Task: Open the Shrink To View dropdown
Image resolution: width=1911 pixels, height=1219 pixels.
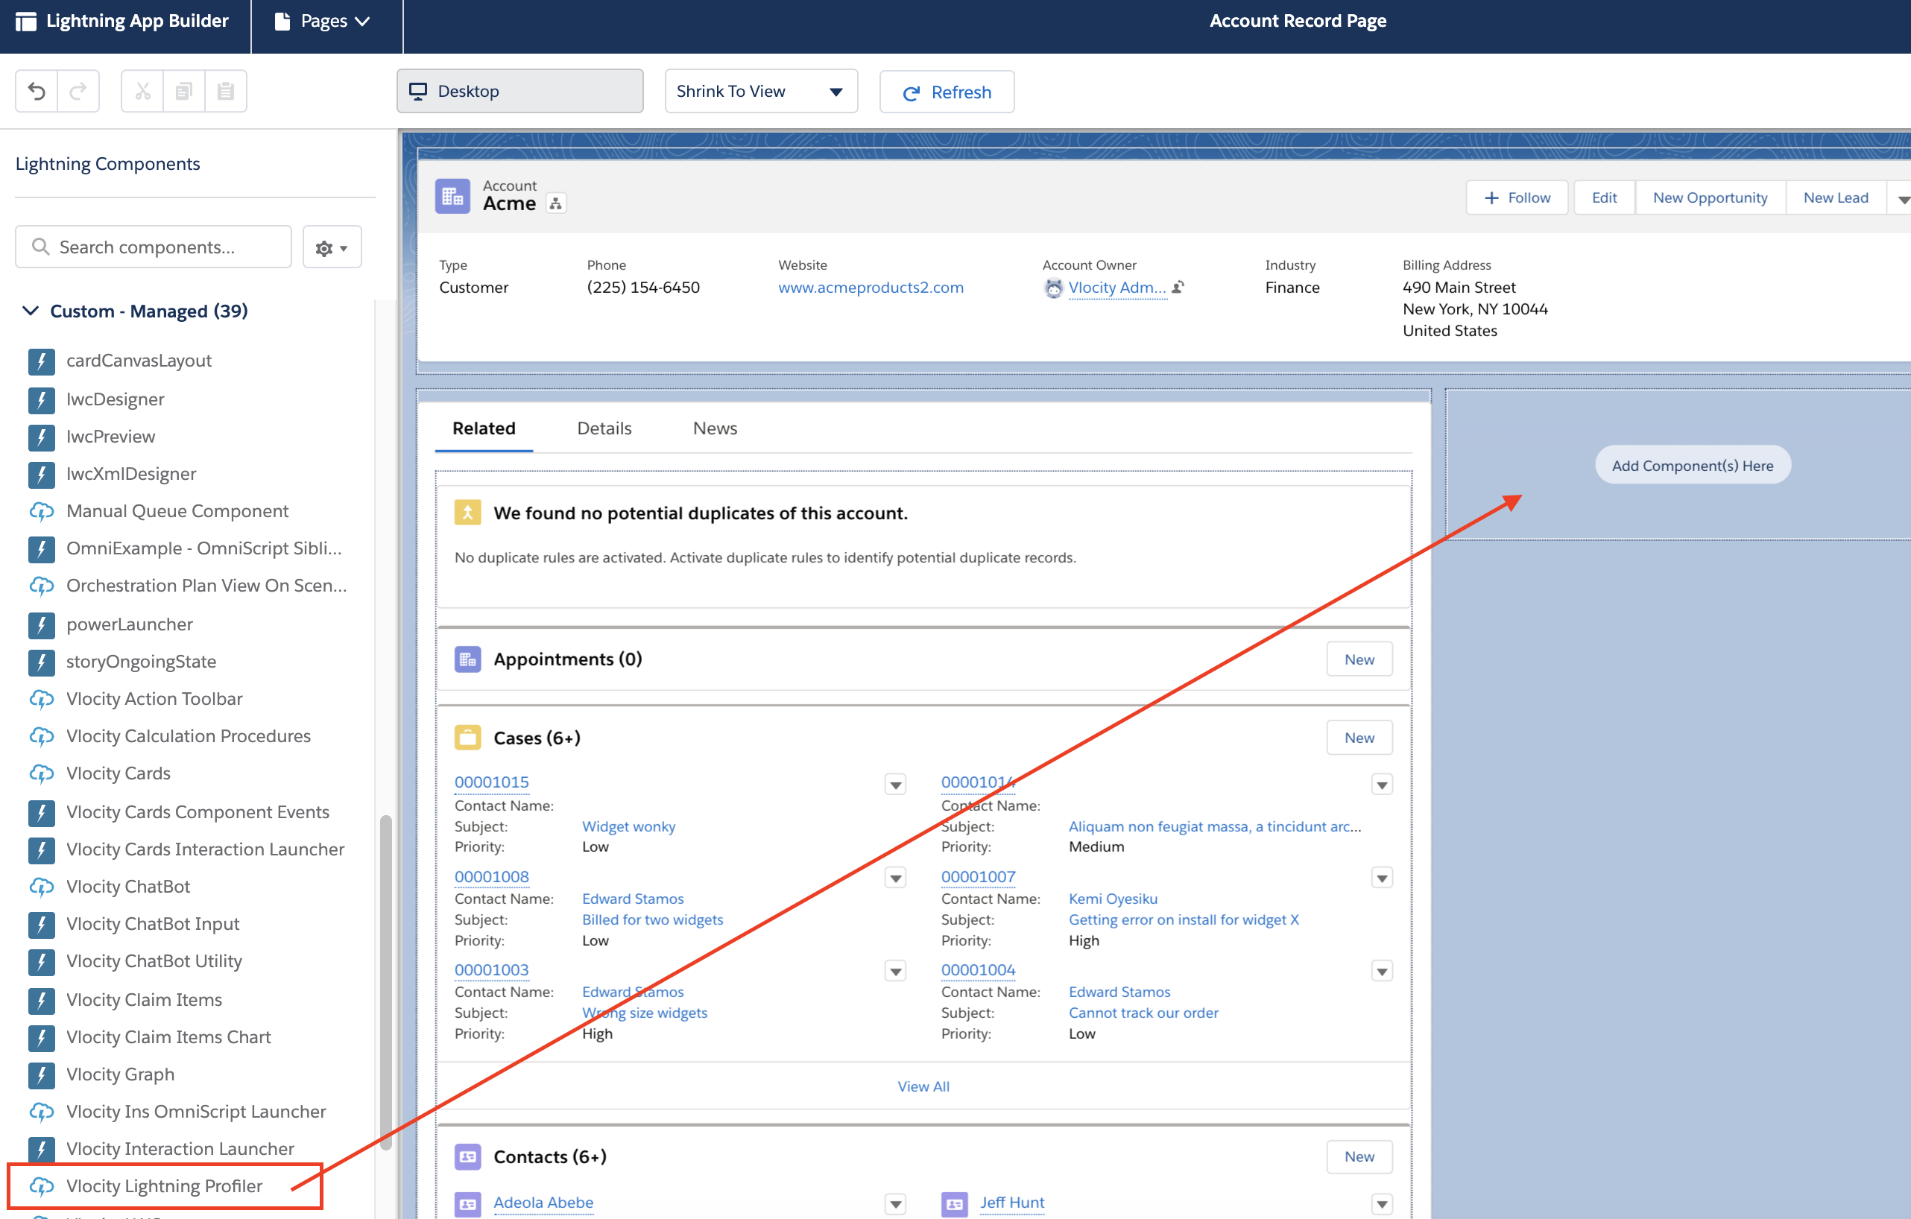Action: coord(761,91)
